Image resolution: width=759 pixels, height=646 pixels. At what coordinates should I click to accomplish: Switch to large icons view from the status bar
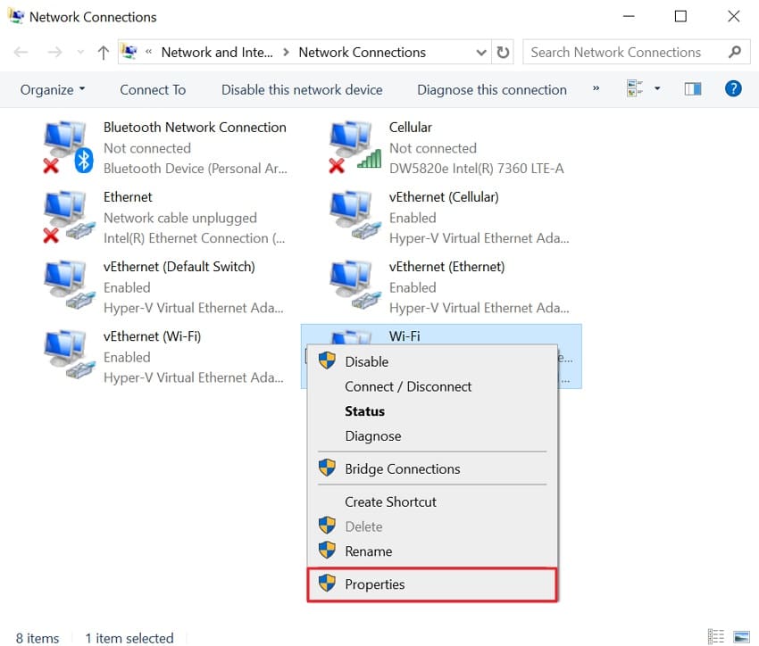click(x=740, y=636)
